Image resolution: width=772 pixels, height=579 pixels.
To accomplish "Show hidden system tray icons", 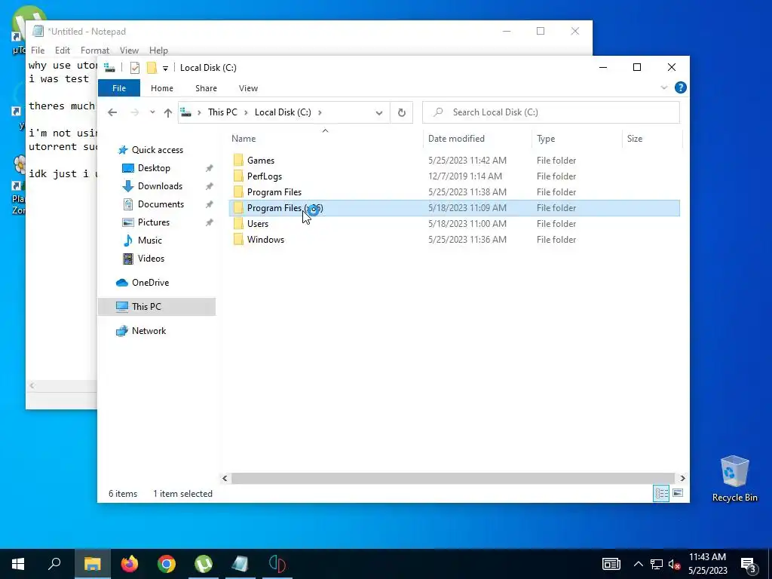I will coord(638,564).
